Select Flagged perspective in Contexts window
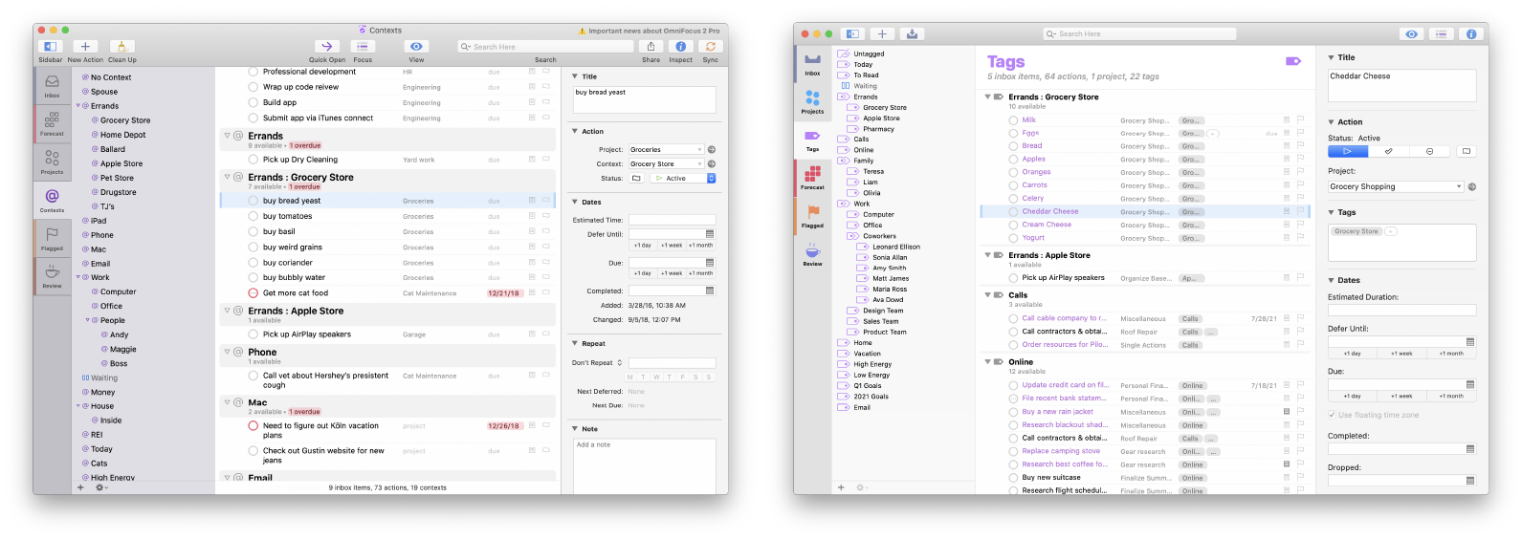This screenshot has width=1522, height=539. (52, 238)
